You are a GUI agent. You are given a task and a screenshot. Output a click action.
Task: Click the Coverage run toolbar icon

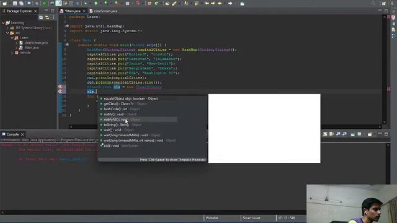[106, 3]
